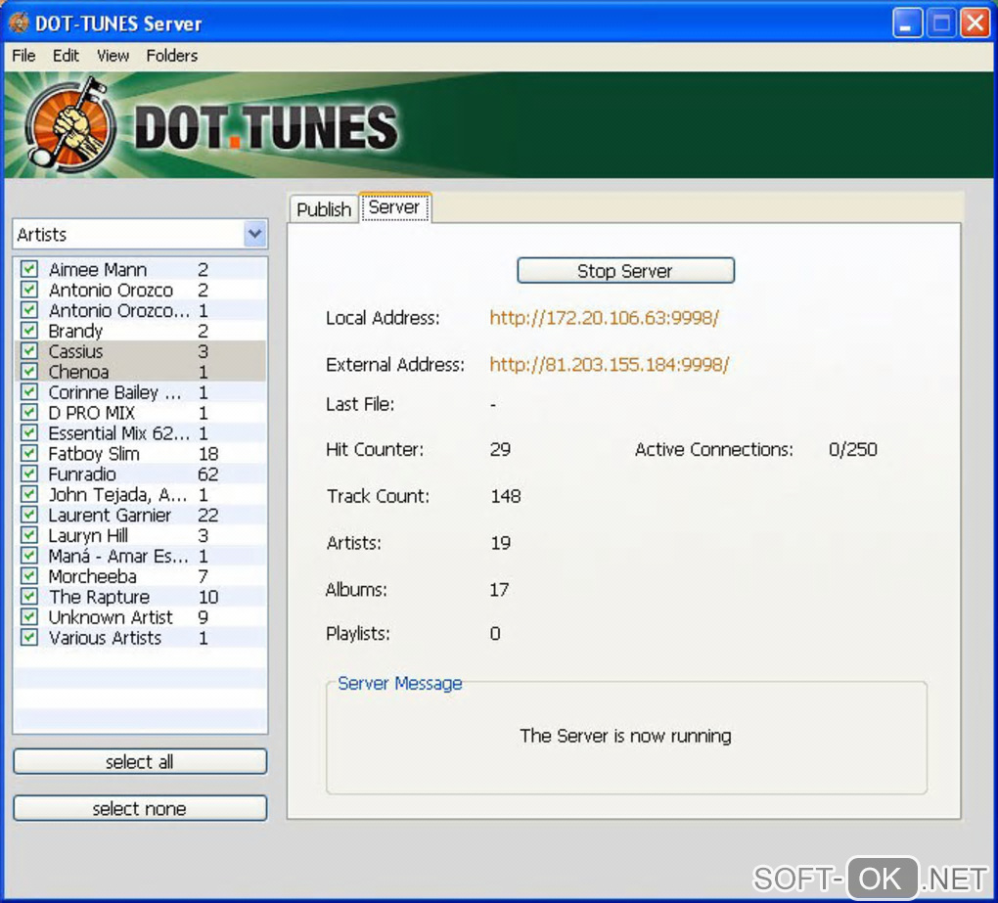Switch to the Publish tab

323,209
